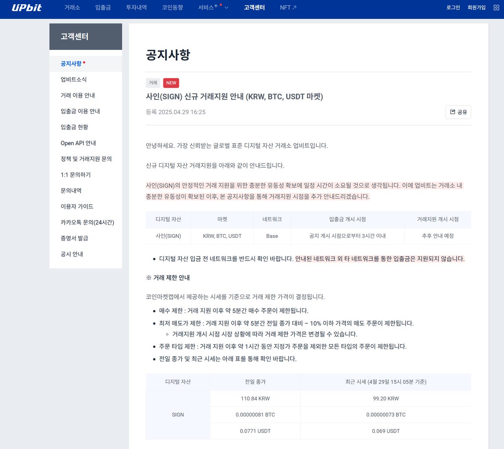Click the 등록 2025.04.29 16:25 timestamp
The image size is (504, 449).
[x=176, y=112]
